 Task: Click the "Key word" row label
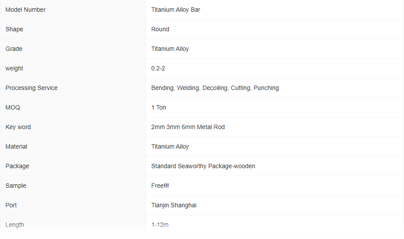[x=18, y=127]
